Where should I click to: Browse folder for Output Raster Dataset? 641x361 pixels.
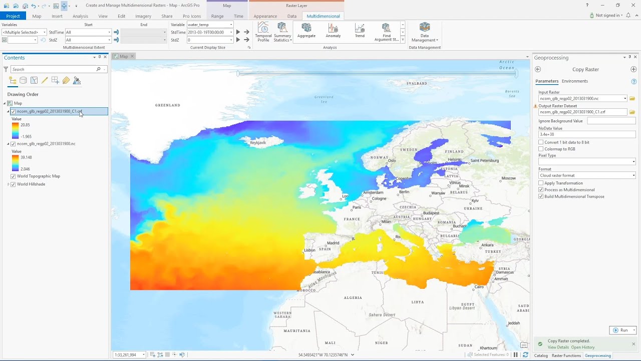pyautogui.click(x=632, y=112)
